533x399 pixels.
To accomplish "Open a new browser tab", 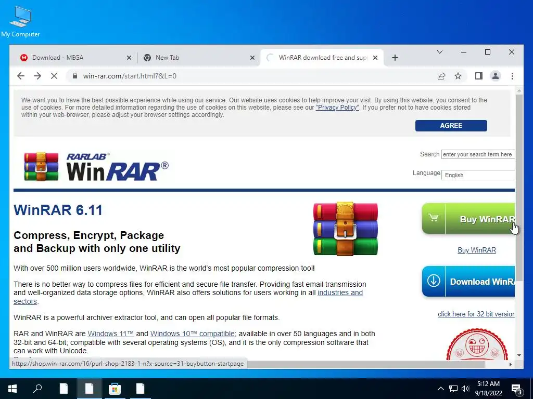I will (395, 58).
